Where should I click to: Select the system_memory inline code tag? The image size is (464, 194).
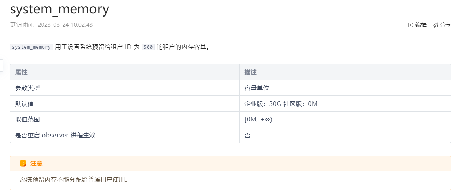point(31,47)
